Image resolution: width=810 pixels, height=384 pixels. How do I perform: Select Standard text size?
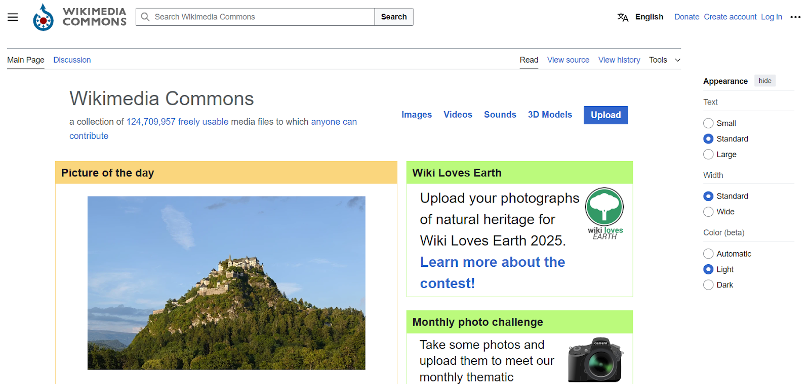[708, 139]
